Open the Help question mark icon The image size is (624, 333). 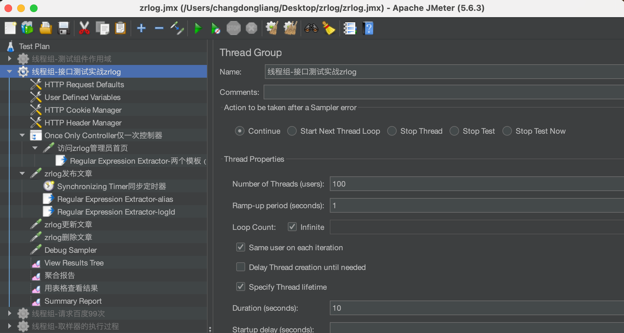[x=368, y=28]
